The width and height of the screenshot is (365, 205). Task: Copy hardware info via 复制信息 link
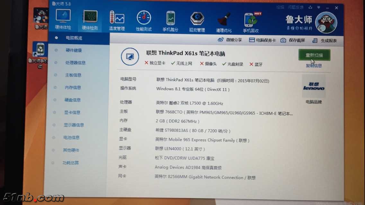(314, 65)
